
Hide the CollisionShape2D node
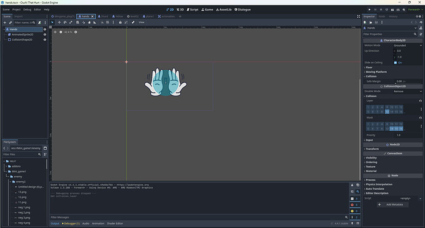coord(45,39)
